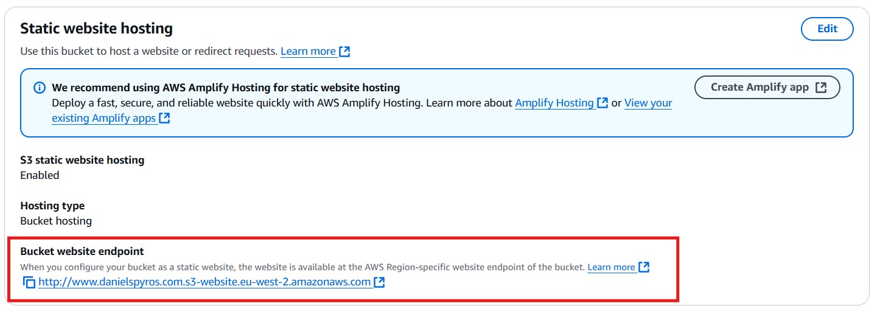Click external-link icon inside Create Amplify app
880x314 pixels.
821,88
